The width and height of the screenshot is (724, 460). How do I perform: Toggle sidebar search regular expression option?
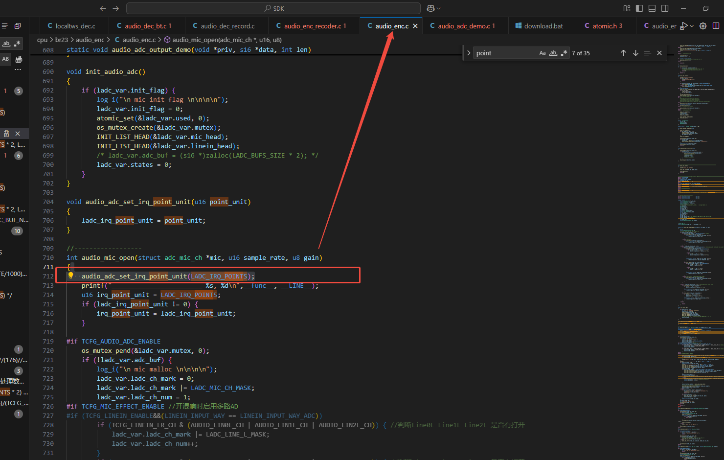[18, 44]
